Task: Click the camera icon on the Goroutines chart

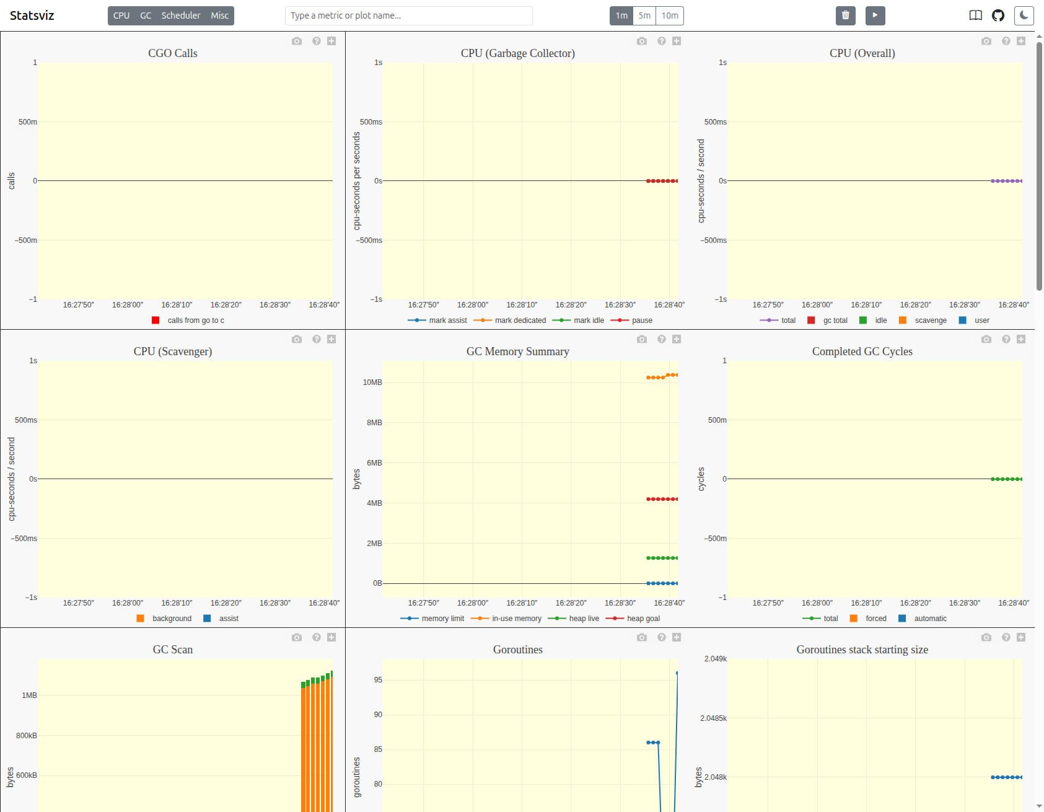Action: point(642,637)
